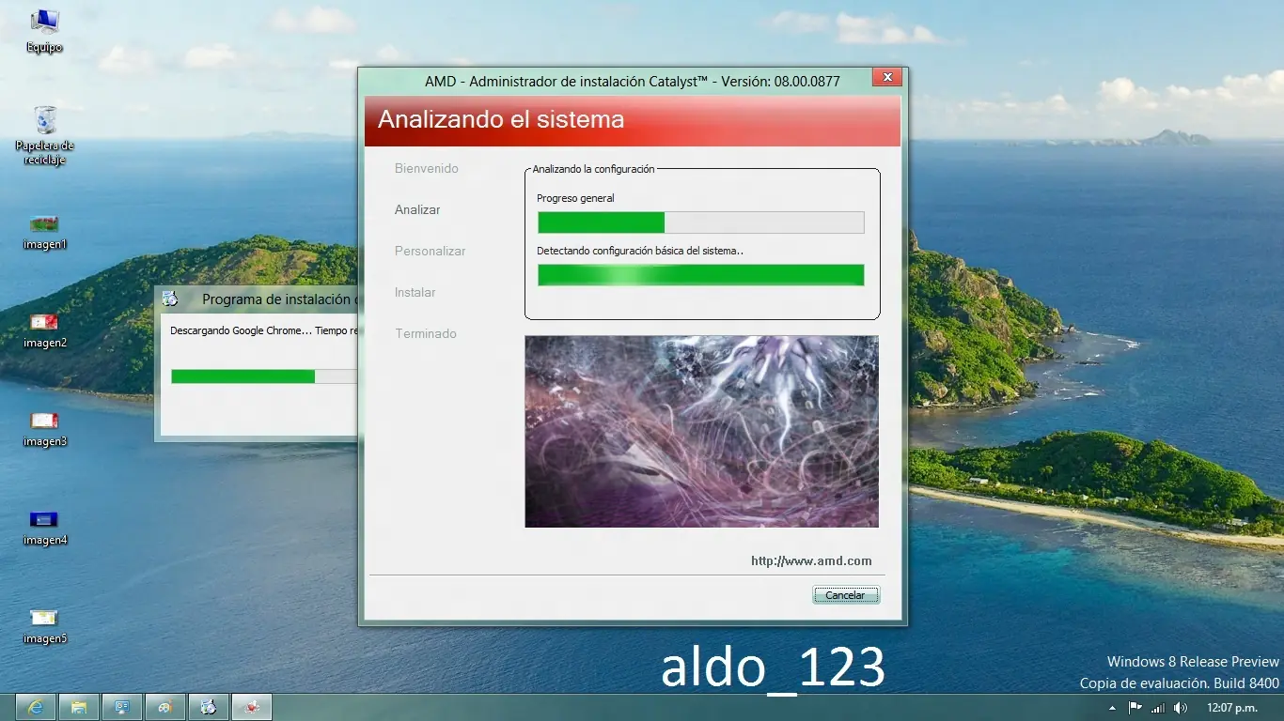Click the Analizando la configuración group label
Viewport: 1284px width, 721px height.
point(594,169)
